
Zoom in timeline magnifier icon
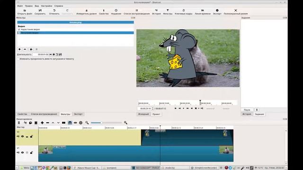125,123
